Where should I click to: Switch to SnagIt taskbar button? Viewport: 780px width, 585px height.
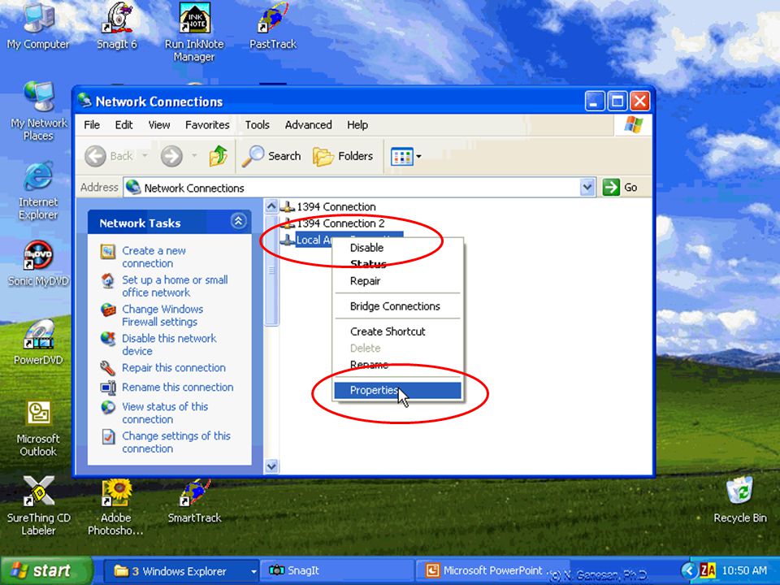coord(338,571)
